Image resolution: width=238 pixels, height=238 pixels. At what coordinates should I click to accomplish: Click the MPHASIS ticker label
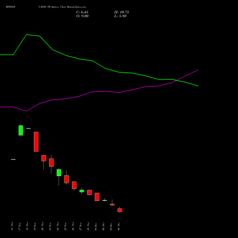pos(10,7)
